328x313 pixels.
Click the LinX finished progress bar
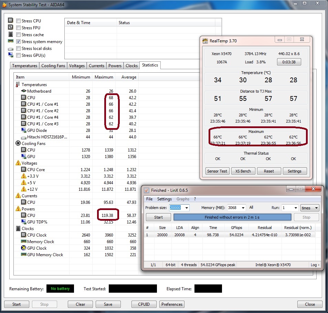(232, 217)
